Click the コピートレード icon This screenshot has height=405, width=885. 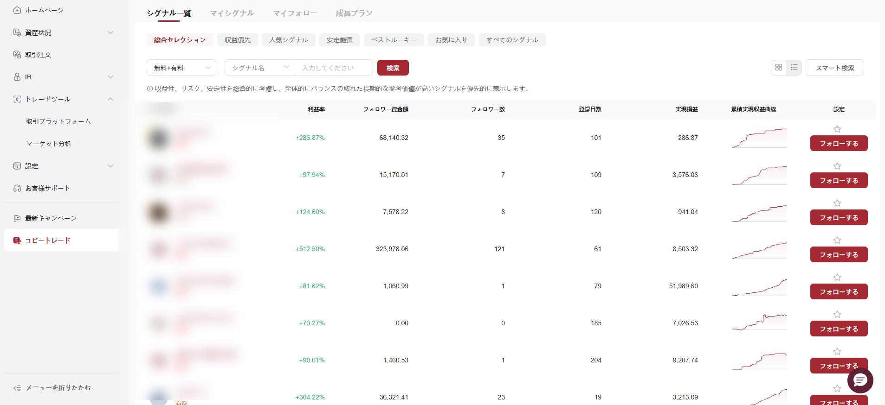click(17, 240)
